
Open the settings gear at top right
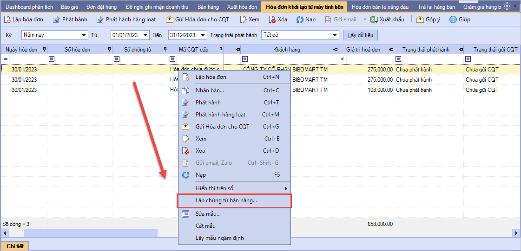tap(507, 6)
